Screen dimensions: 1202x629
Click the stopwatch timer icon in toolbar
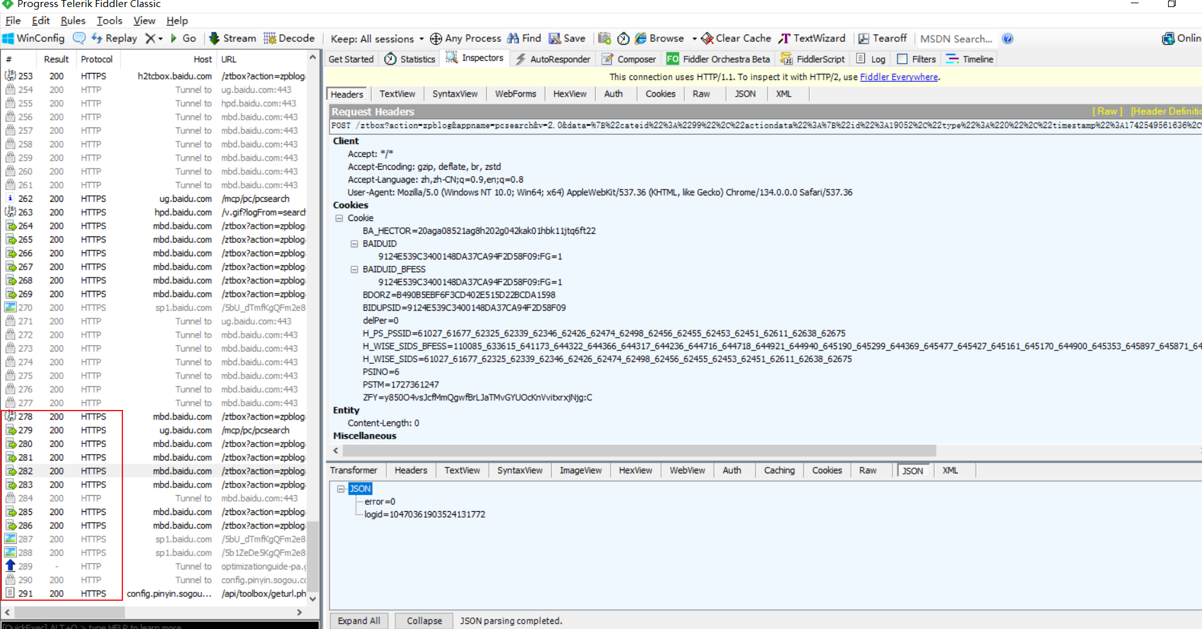pos(623,38)
